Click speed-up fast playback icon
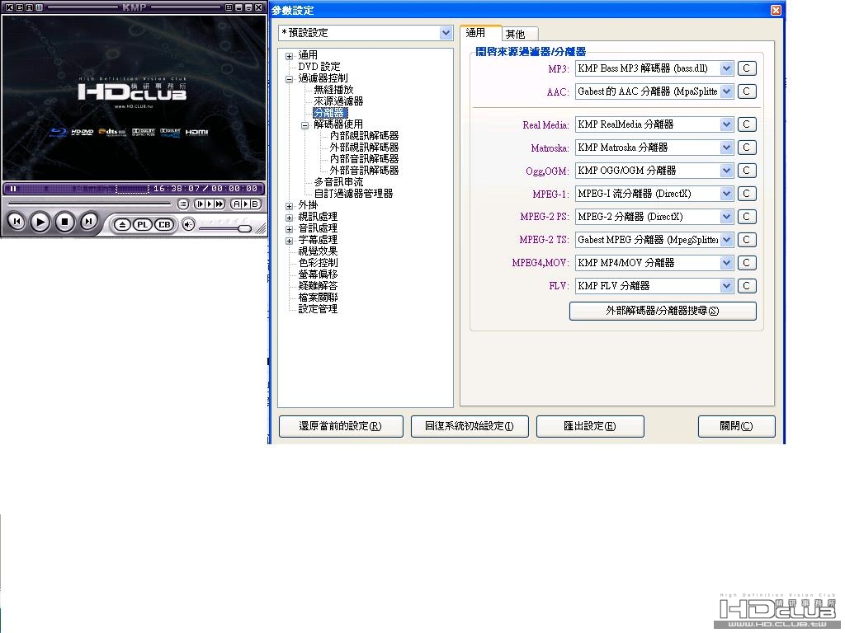 [220, 204]
